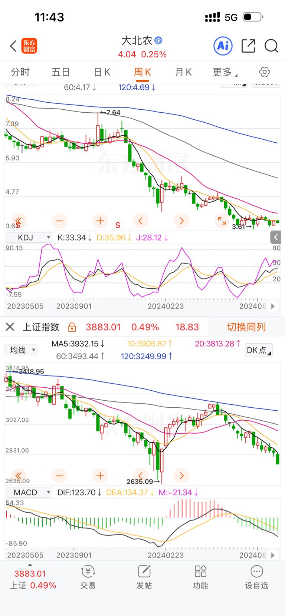Tap the D:35.96 KDJ value

[x=114, y=238]
